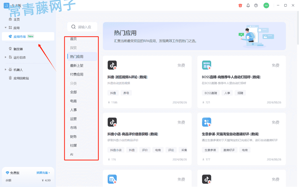This screenshot has height=187, width=299.
Task: Filter by AI category
Action: tap(72, 154)
